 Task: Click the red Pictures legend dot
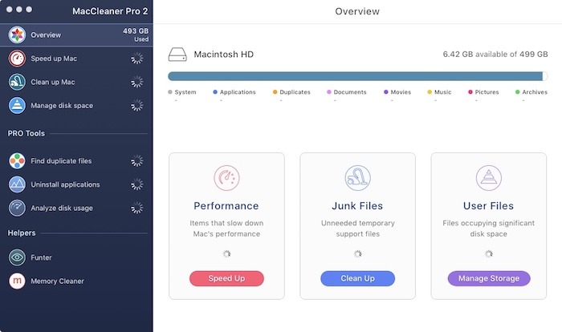tap(470, 92)
